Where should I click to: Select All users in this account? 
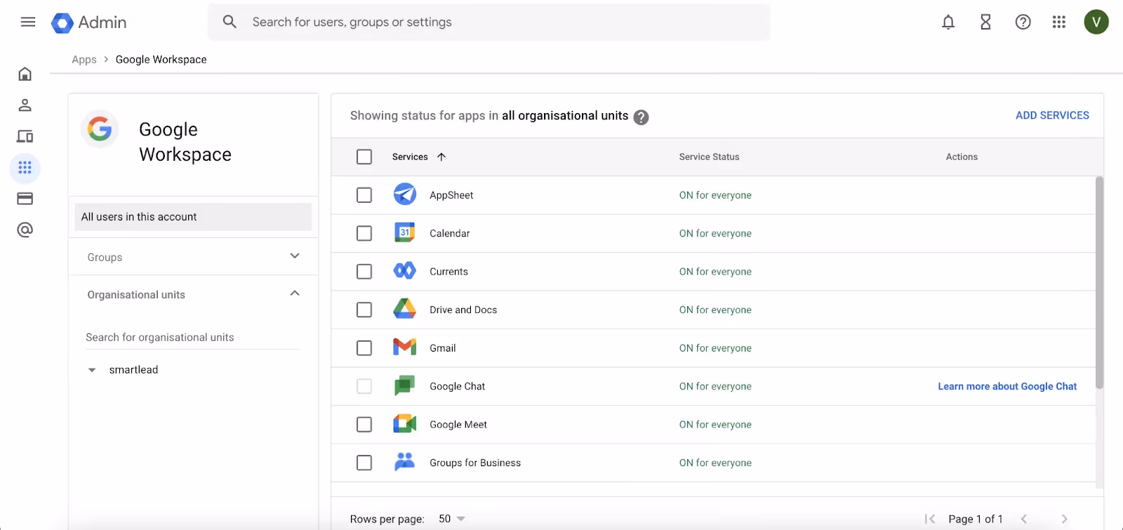(x=193, y=217)
